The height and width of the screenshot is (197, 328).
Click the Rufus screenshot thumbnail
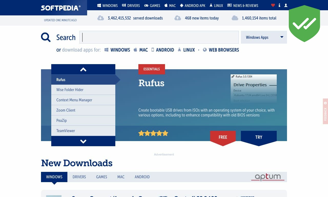click(x=254, y=88)
